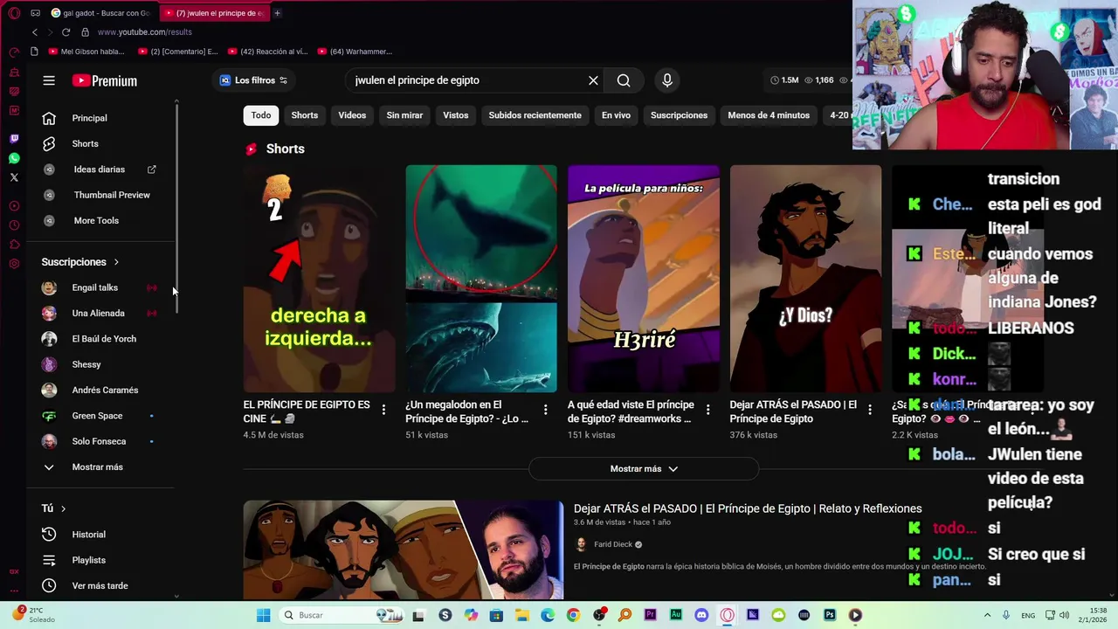Clear the search box with the X
Viewport: 1118px width, 629px height.
pyautogui.click(x=593, y=80)
